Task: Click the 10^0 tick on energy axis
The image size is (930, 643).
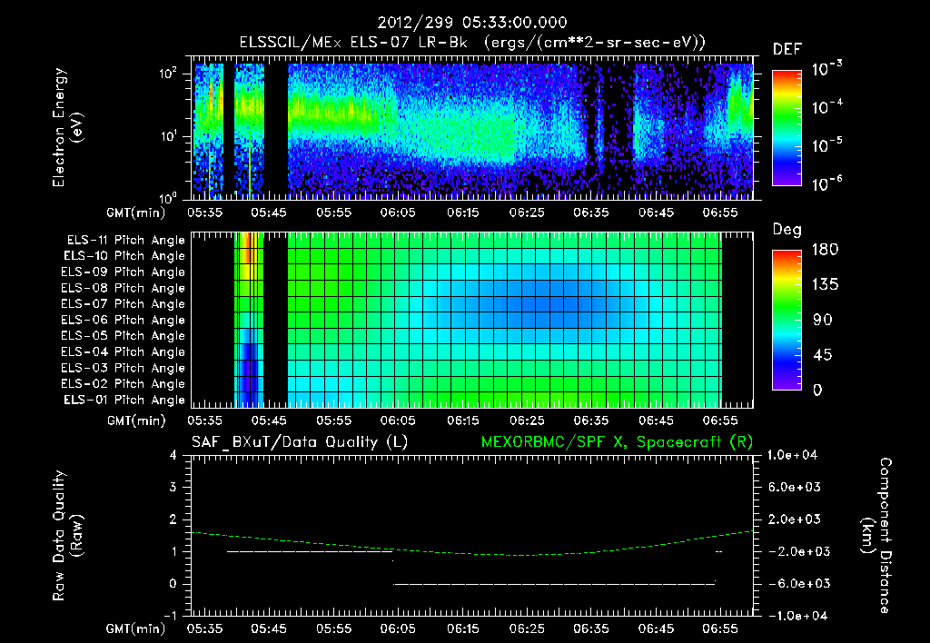Action: coord(168,197)
